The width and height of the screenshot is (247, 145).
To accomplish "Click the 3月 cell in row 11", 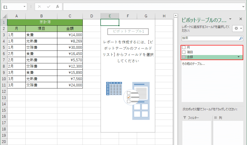I will point(16,85).
